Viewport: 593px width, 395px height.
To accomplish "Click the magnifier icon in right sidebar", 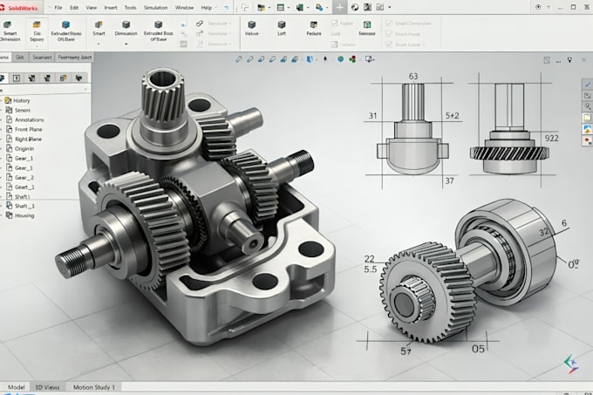I will point(587,106).
